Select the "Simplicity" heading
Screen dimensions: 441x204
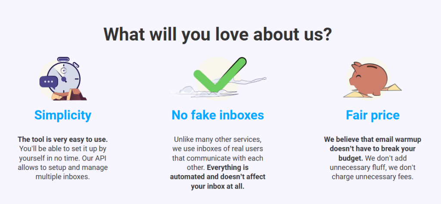(63, 115)
